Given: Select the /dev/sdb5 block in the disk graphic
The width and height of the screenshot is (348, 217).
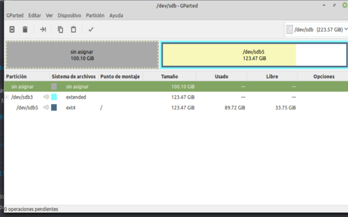Looking at the screenshot, I should coord(254,55).
